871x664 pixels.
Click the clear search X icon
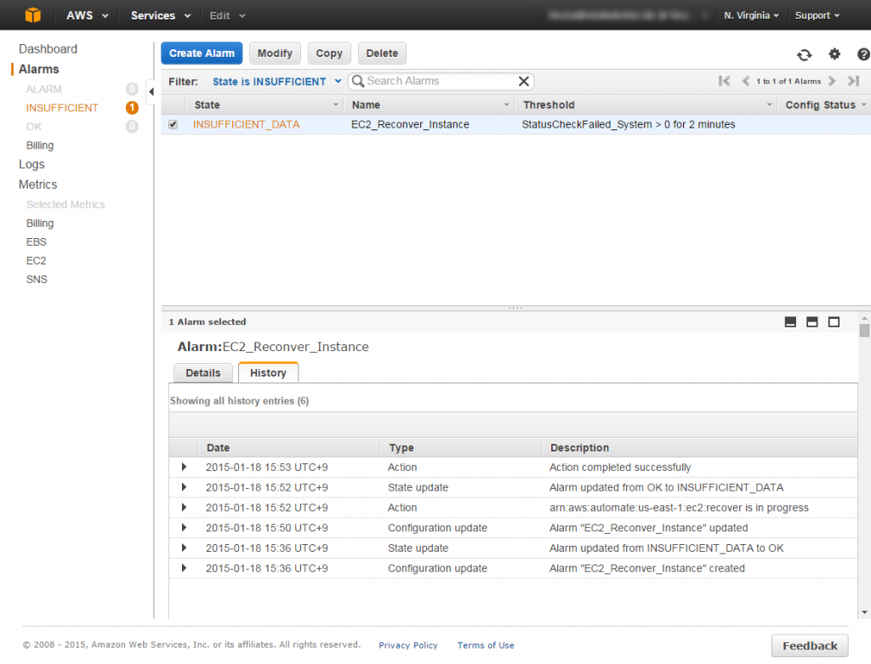523,82
